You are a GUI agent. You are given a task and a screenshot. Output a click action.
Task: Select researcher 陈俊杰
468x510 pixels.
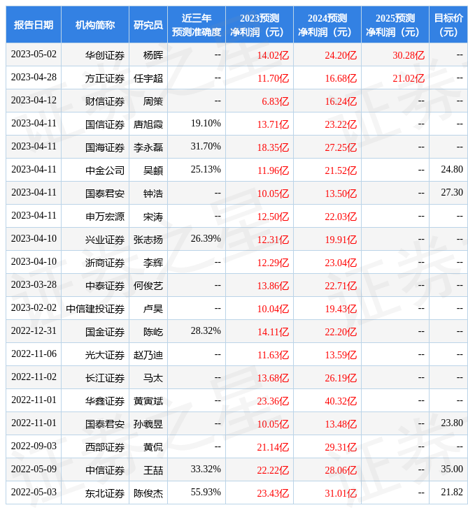(x=148, y=494)
